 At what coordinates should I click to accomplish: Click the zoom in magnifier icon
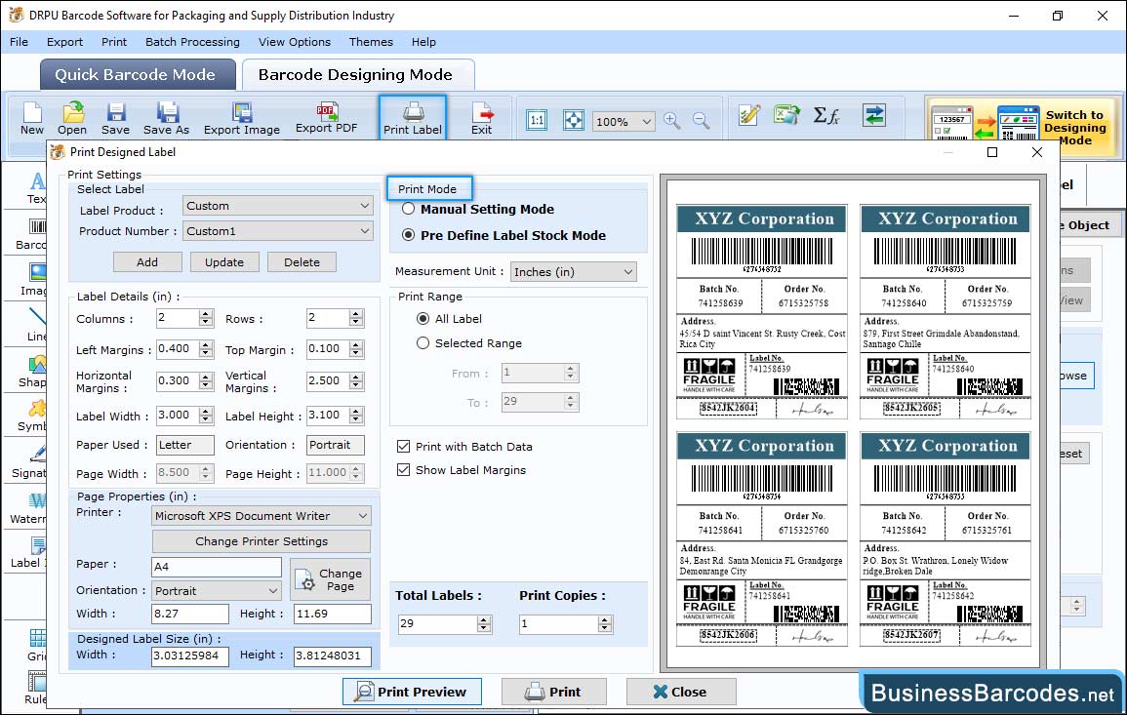tap(672, 120)
